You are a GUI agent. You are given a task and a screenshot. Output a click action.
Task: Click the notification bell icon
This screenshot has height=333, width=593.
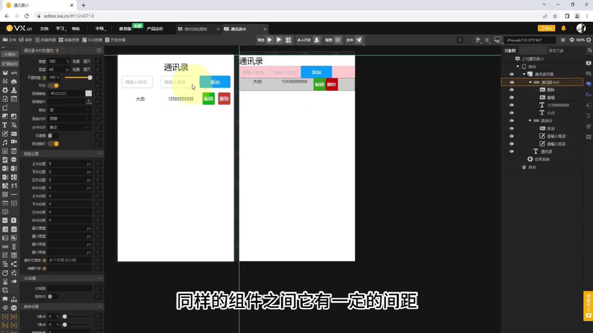coord(563,28)
